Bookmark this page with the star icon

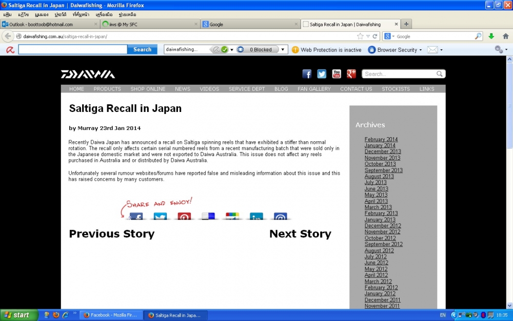[x=360, y=36]
